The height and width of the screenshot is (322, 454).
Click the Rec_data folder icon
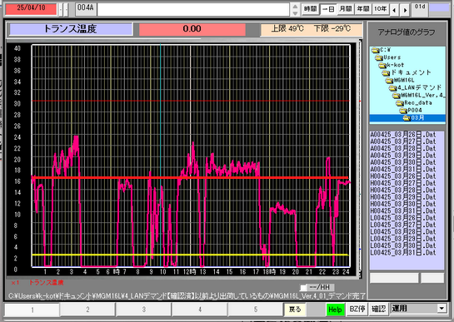click(x=400, y=102)
